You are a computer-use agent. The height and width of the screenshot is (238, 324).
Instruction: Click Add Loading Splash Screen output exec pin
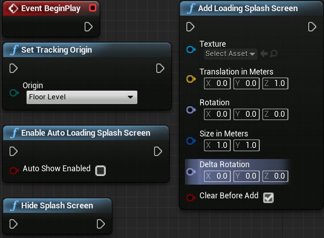click(312, 27)
